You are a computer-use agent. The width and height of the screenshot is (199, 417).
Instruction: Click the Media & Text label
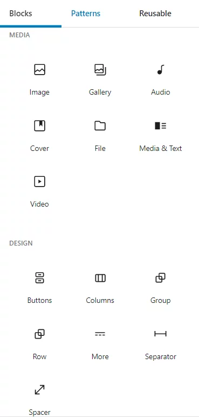click(161, 148)
